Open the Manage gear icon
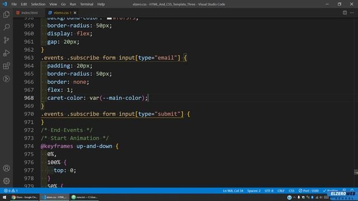 (6, 181)
